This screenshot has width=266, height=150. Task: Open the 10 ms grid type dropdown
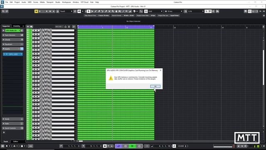tap(173, 11)
